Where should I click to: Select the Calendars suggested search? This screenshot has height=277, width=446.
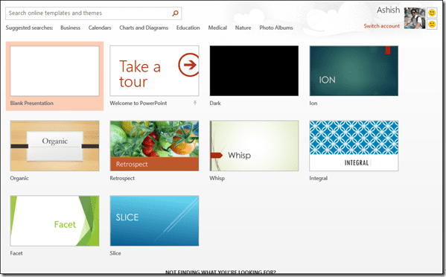pyautogui.click(x=100, y=28)
